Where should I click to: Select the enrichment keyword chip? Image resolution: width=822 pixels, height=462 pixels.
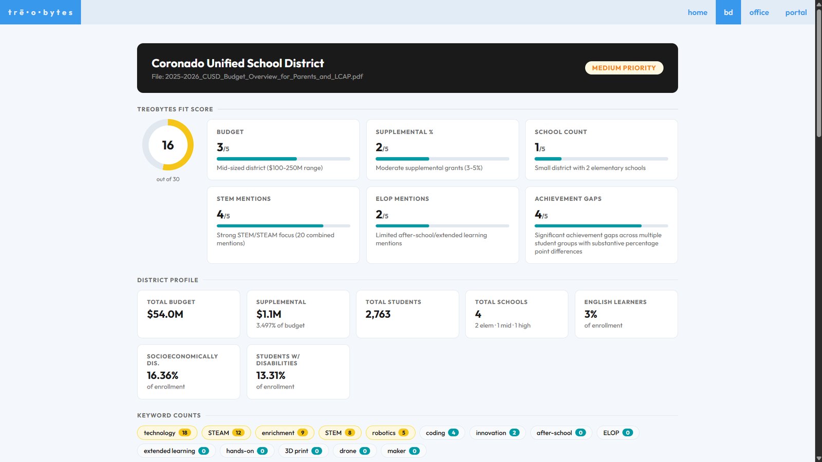pos(285,433)
